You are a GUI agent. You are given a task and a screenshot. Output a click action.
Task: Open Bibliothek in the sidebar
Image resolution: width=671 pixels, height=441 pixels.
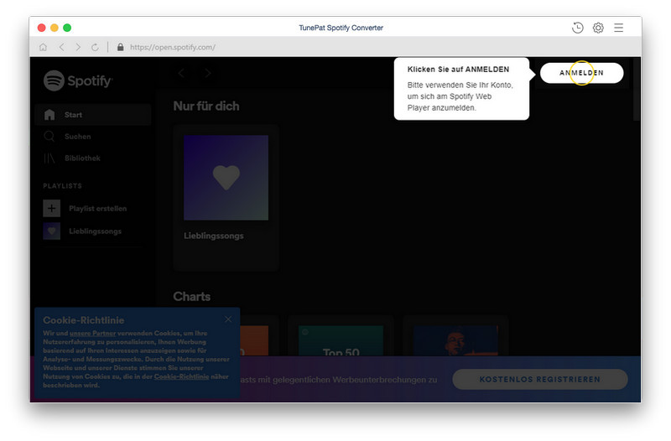click(x=93, y=158)
